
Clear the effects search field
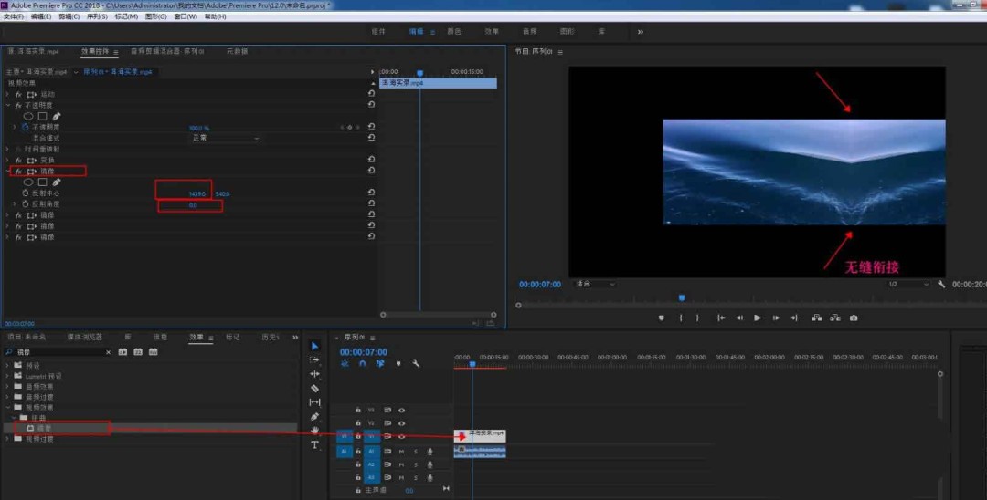pyautogui.click(x=108, y=352)
